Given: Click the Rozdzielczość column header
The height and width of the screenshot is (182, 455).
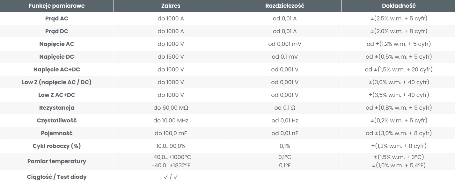Looking at the screenshot, I should pyautogui.click(x=285, y=6).
